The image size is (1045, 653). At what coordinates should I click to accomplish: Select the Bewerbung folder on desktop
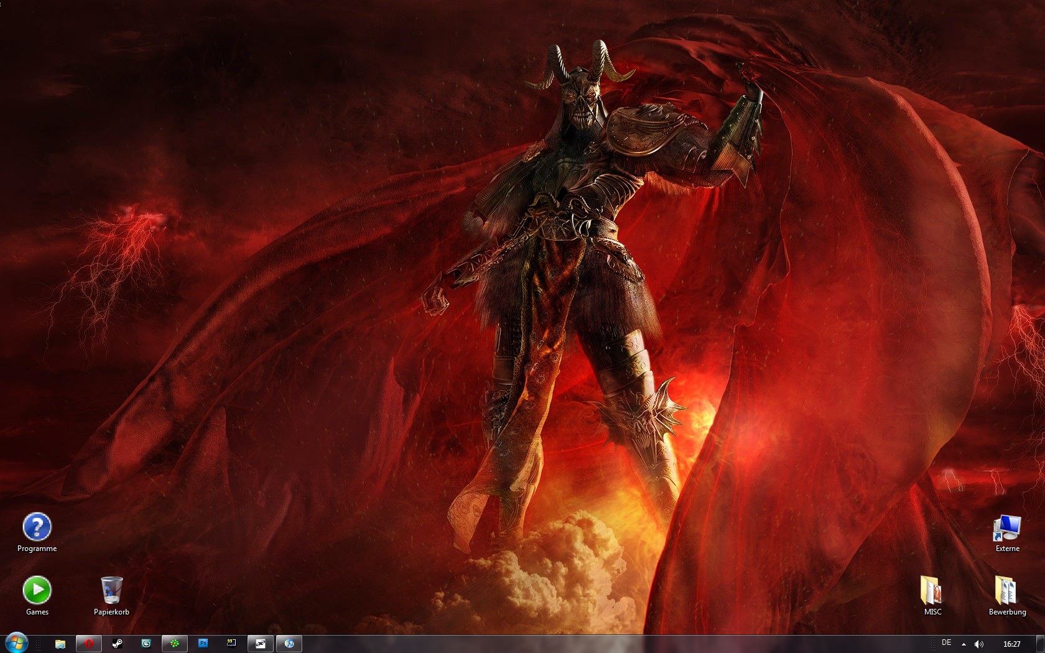click(1007, 596)
